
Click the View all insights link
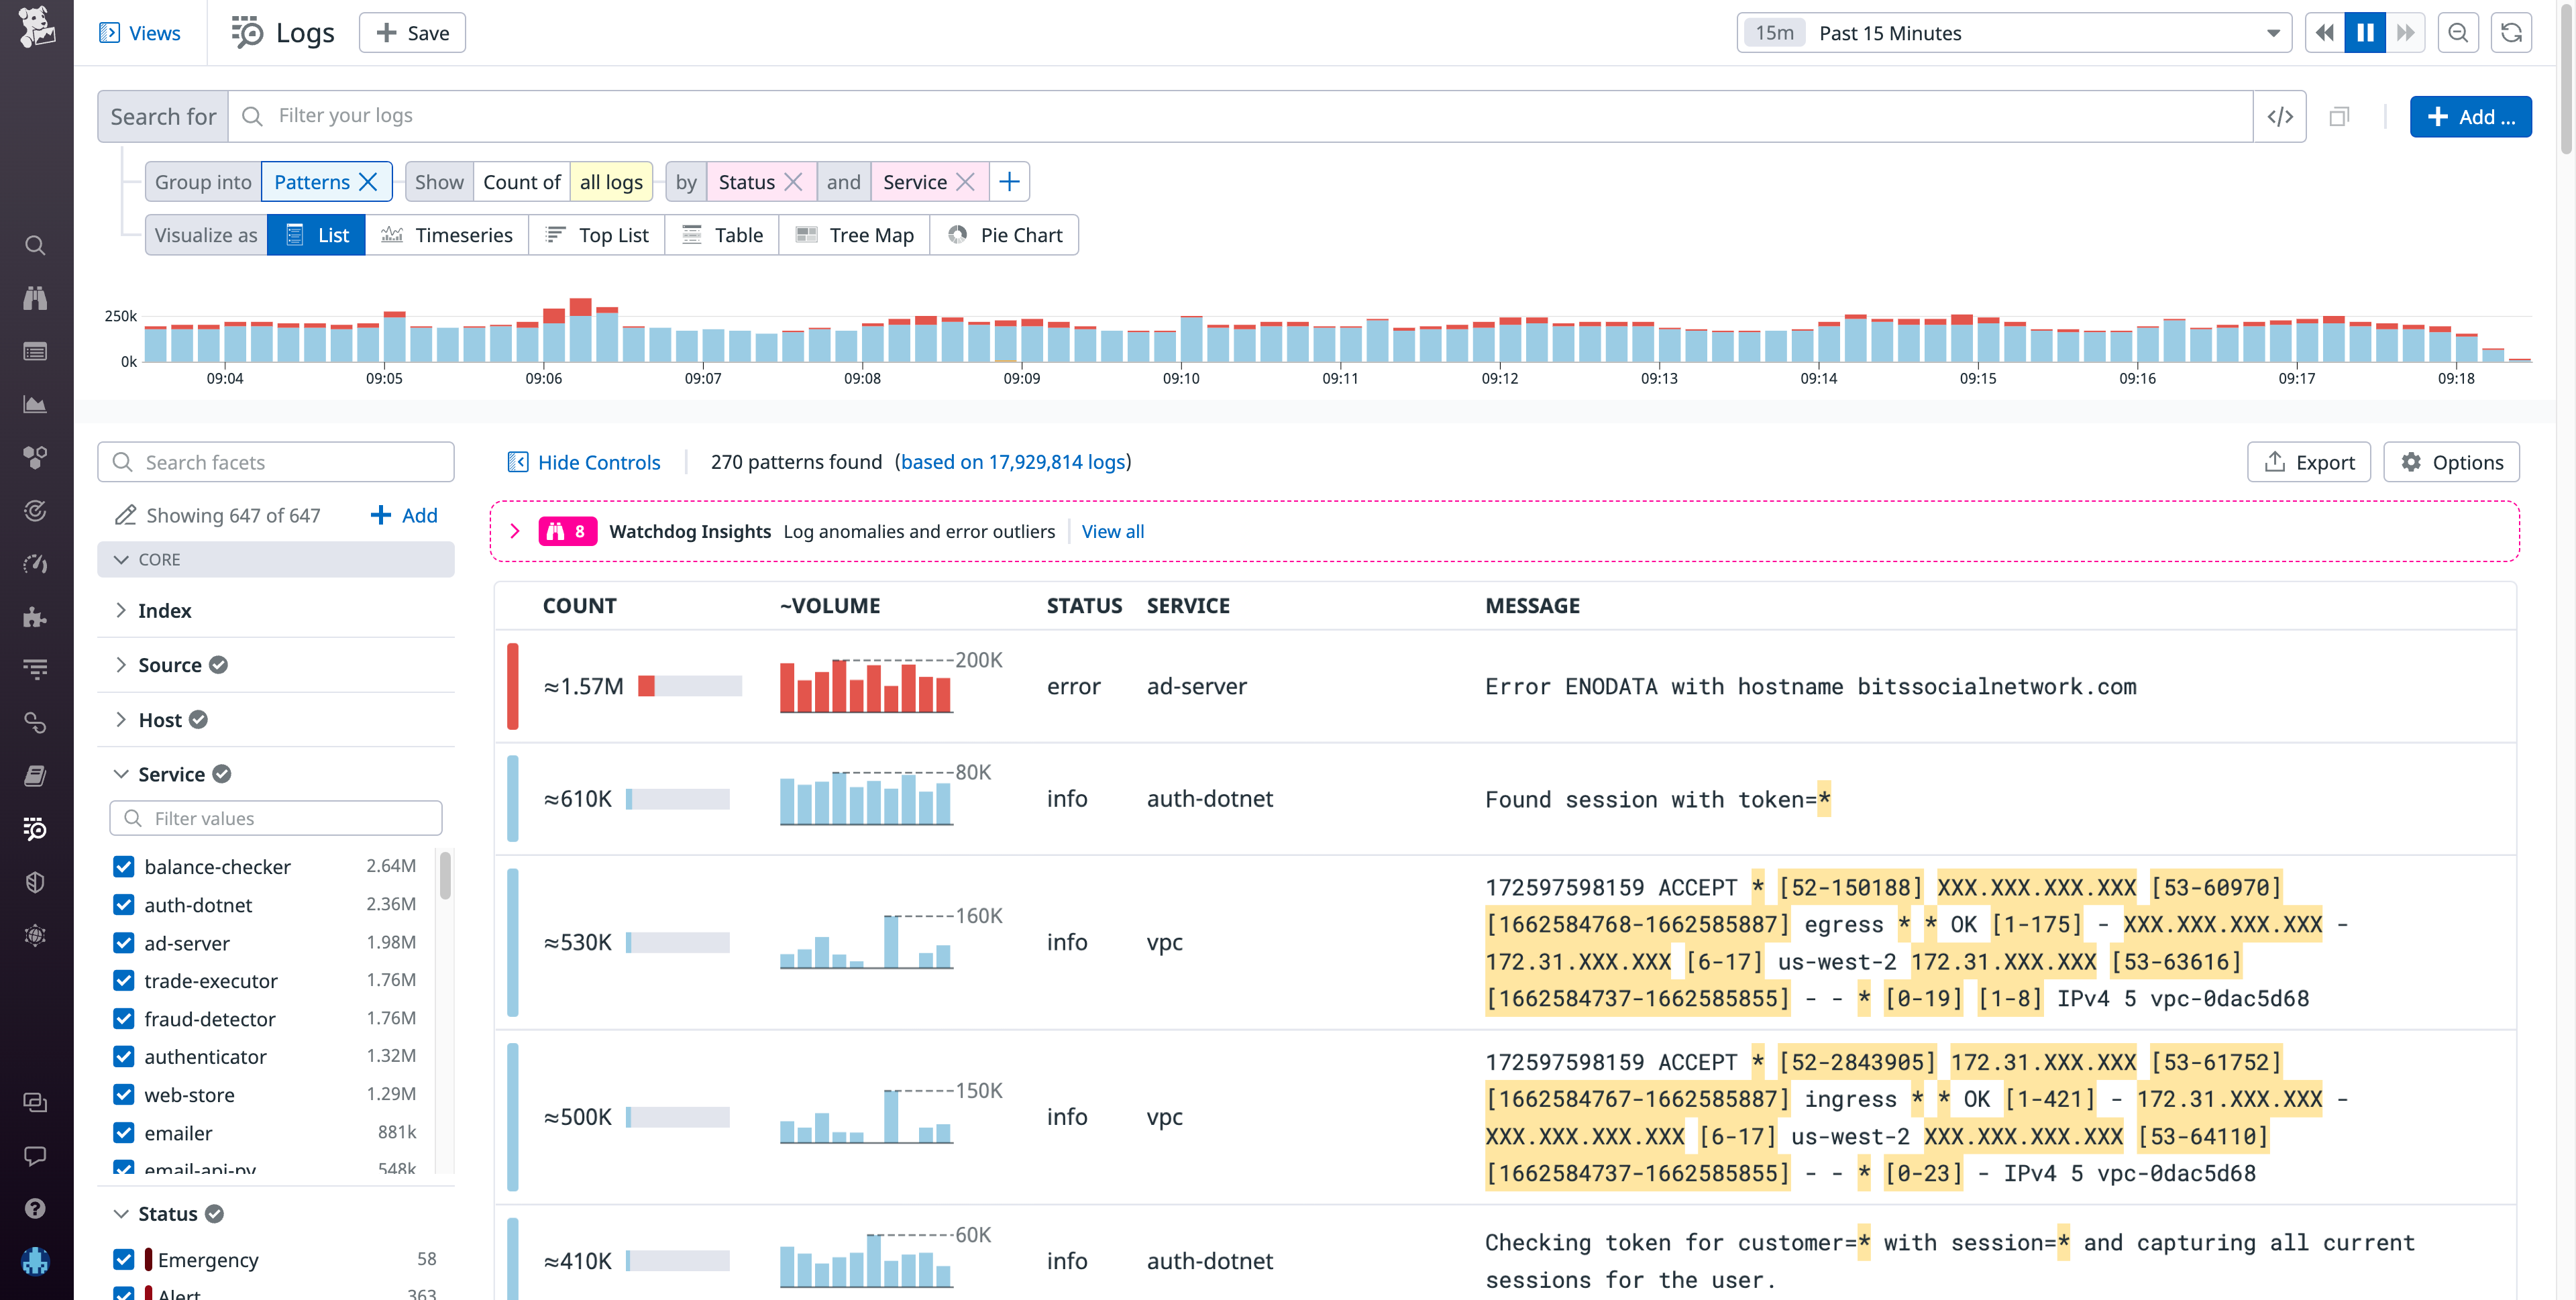[x=1113, y=531]
